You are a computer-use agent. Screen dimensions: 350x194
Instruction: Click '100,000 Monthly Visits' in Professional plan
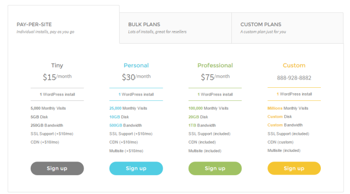pyautogui.click(x=208, y=108)
